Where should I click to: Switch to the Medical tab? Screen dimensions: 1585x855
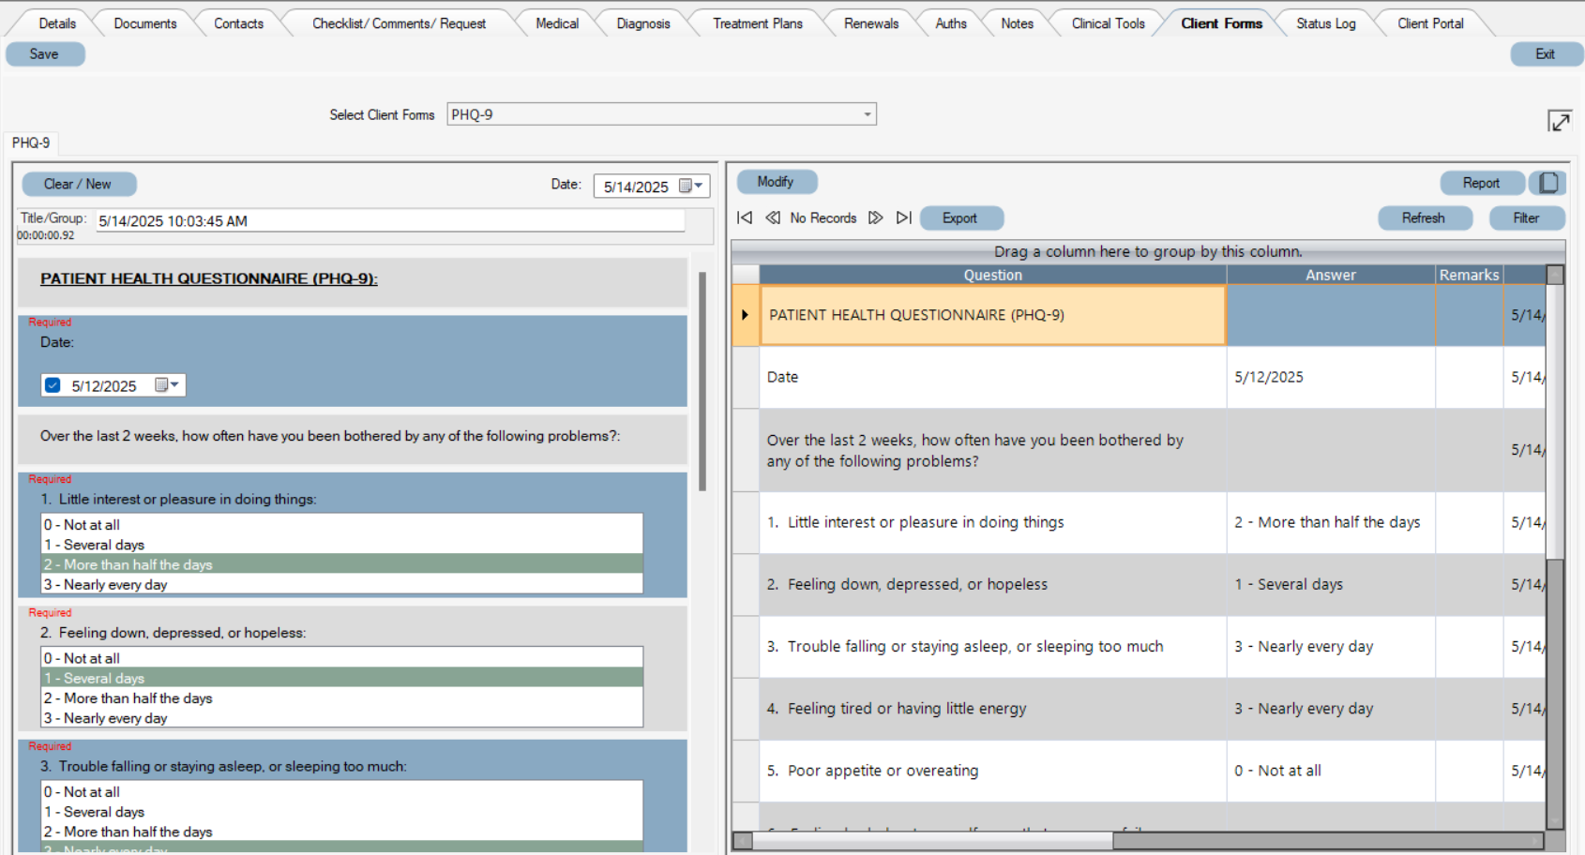[556, 22]
